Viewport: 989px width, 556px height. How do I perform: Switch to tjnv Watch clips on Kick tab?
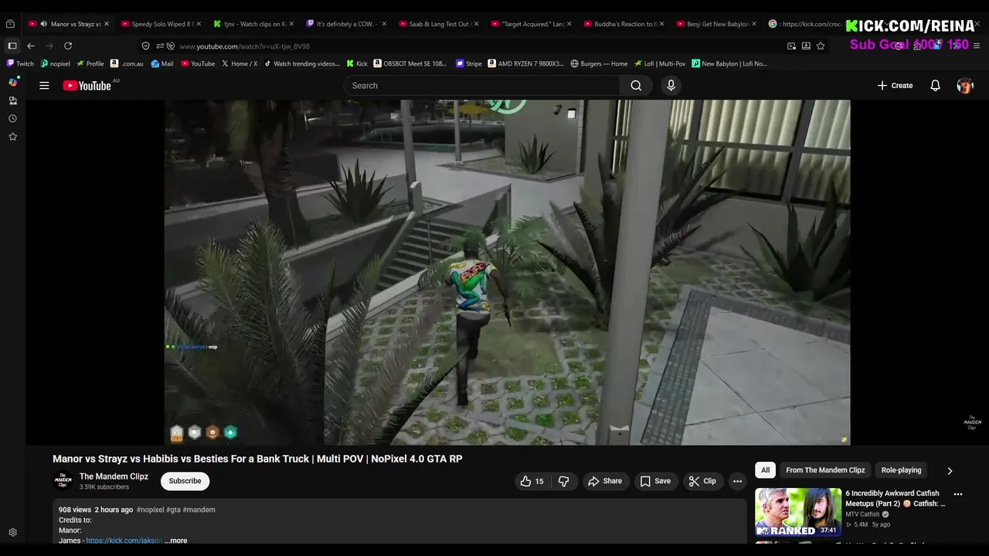coord(254,24)
